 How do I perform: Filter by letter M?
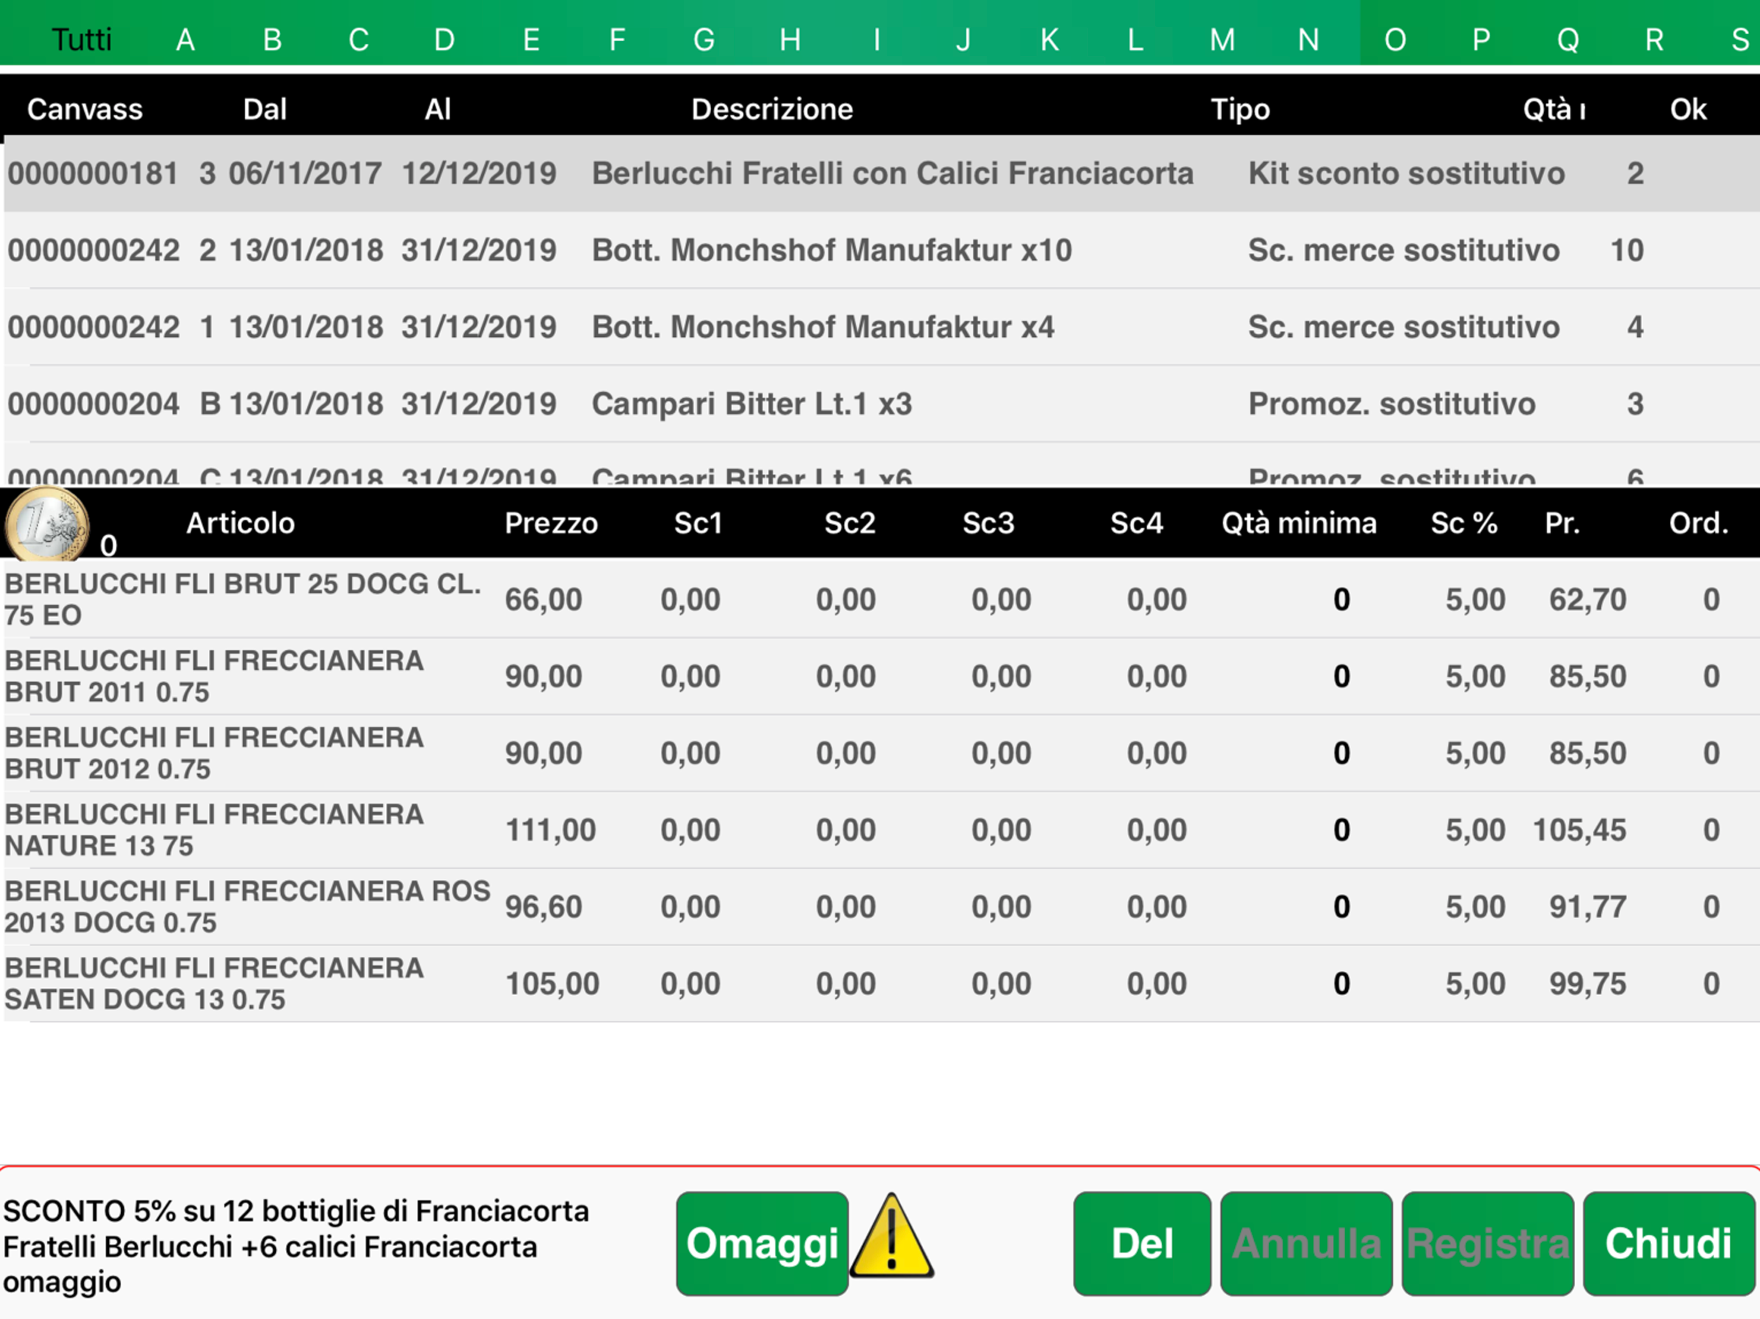(1222, 39)
